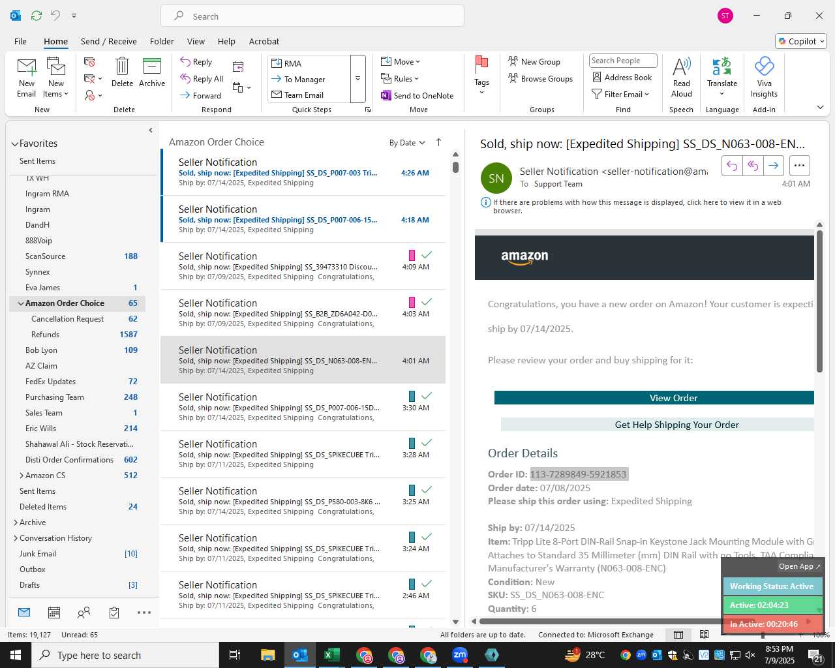Open the File tab
This screenshot has height=668, width=835.
[x=20, y=41]
